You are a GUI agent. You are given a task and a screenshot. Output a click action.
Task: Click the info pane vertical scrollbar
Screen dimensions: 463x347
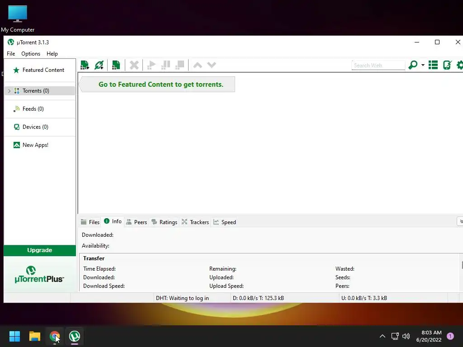point(462,265)
